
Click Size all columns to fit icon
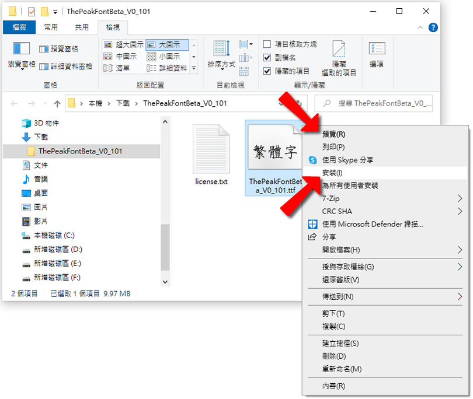pyautogui.click(x=244, y=71)
